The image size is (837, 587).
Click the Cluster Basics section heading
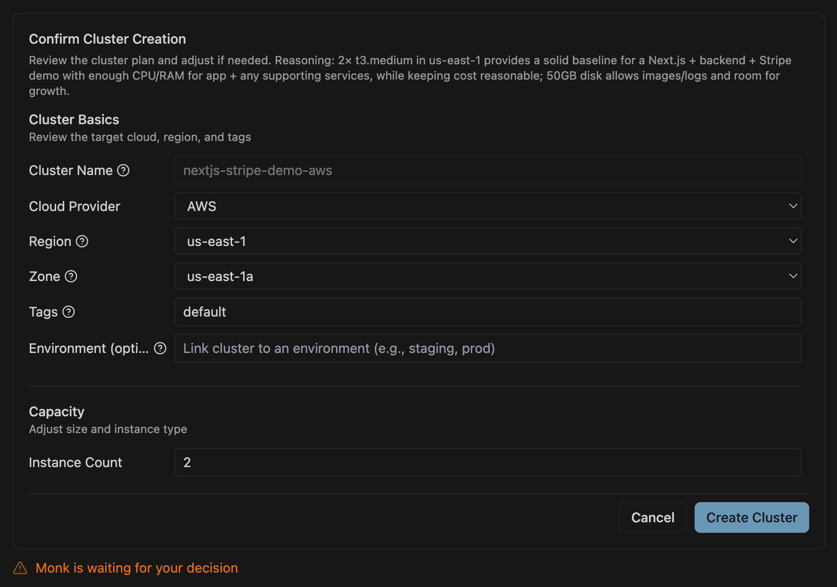pos(74,119)
